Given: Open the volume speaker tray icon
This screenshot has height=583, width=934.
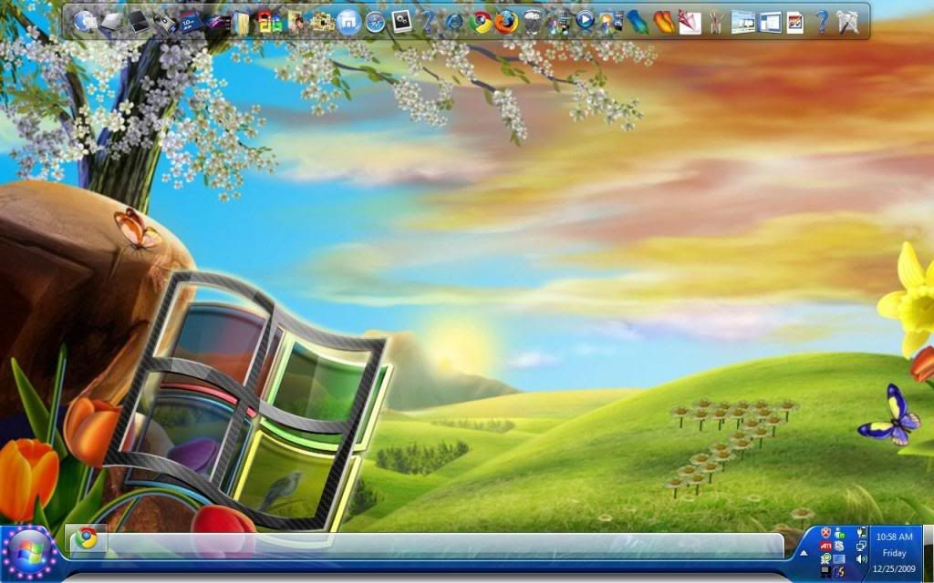Looking at the screenshot, I should (x=862, y=559).
